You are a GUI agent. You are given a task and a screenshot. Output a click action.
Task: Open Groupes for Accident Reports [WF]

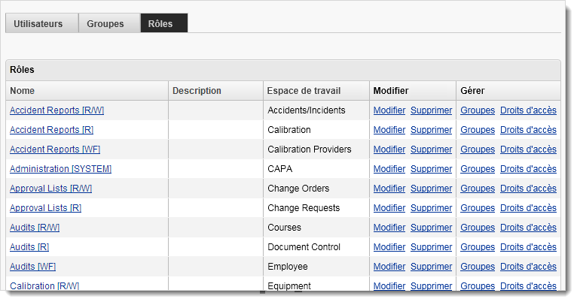tap(478, 149)
